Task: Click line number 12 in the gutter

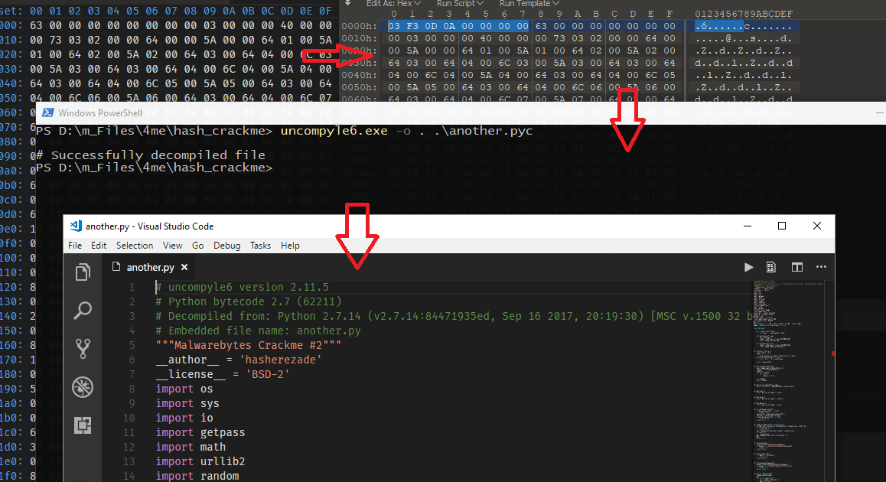Action: point(129,446)
